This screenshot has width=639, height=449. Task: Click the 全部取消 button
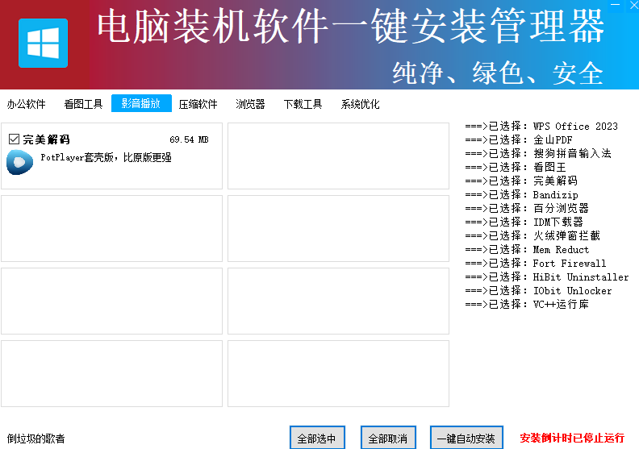(388, 439)
